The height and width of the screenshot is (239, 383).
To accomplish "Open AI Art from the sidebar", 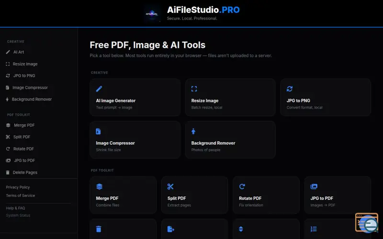I will coord(19,52).
